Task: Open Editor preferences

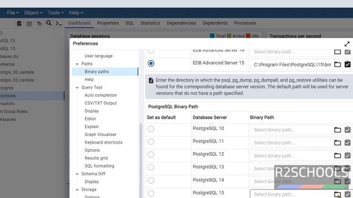Action: 90,119
